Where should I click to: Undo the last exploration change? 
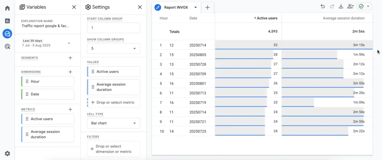tap(323, 6)
